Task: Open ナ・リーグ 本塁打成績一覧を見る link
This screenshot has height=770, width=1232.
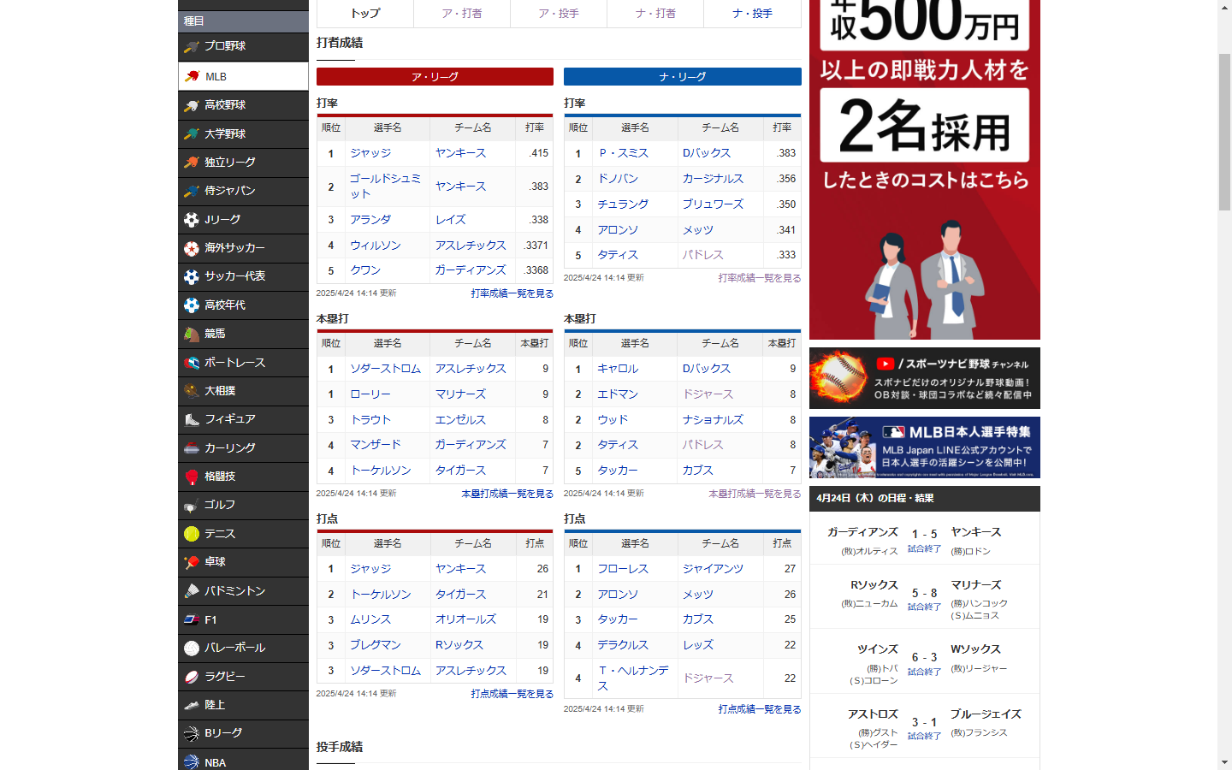Action: coord(755,494)
